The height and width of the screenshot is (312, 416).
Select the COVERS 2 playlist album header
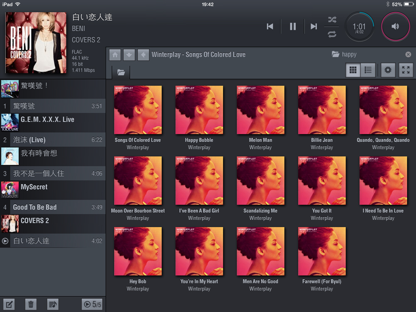(53, 224)
